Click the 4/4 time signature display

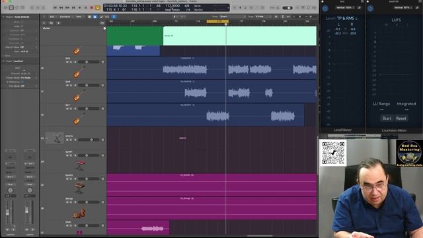(x=187, y=6)
